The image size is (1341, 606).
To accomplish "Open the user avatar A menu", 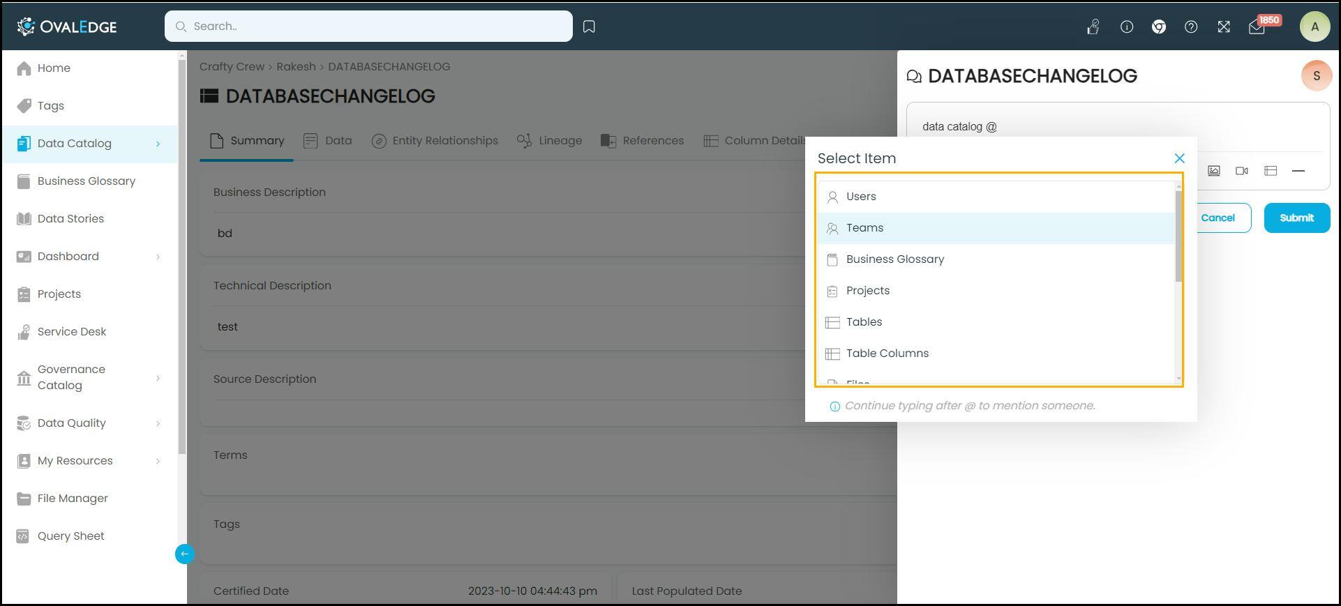I will pos(1315,26).
